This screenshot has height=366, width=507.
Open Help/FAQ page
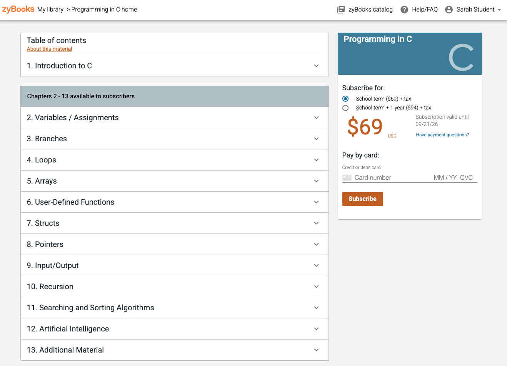pos(425,10)
